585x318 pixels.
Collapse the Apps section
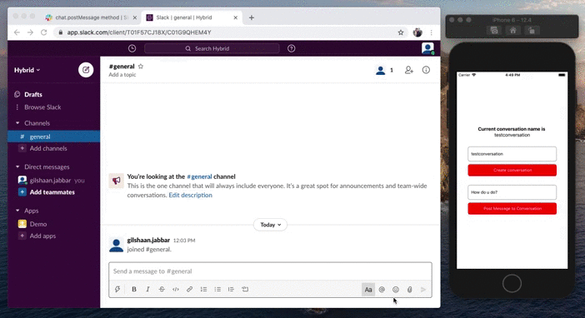(17, 211)
